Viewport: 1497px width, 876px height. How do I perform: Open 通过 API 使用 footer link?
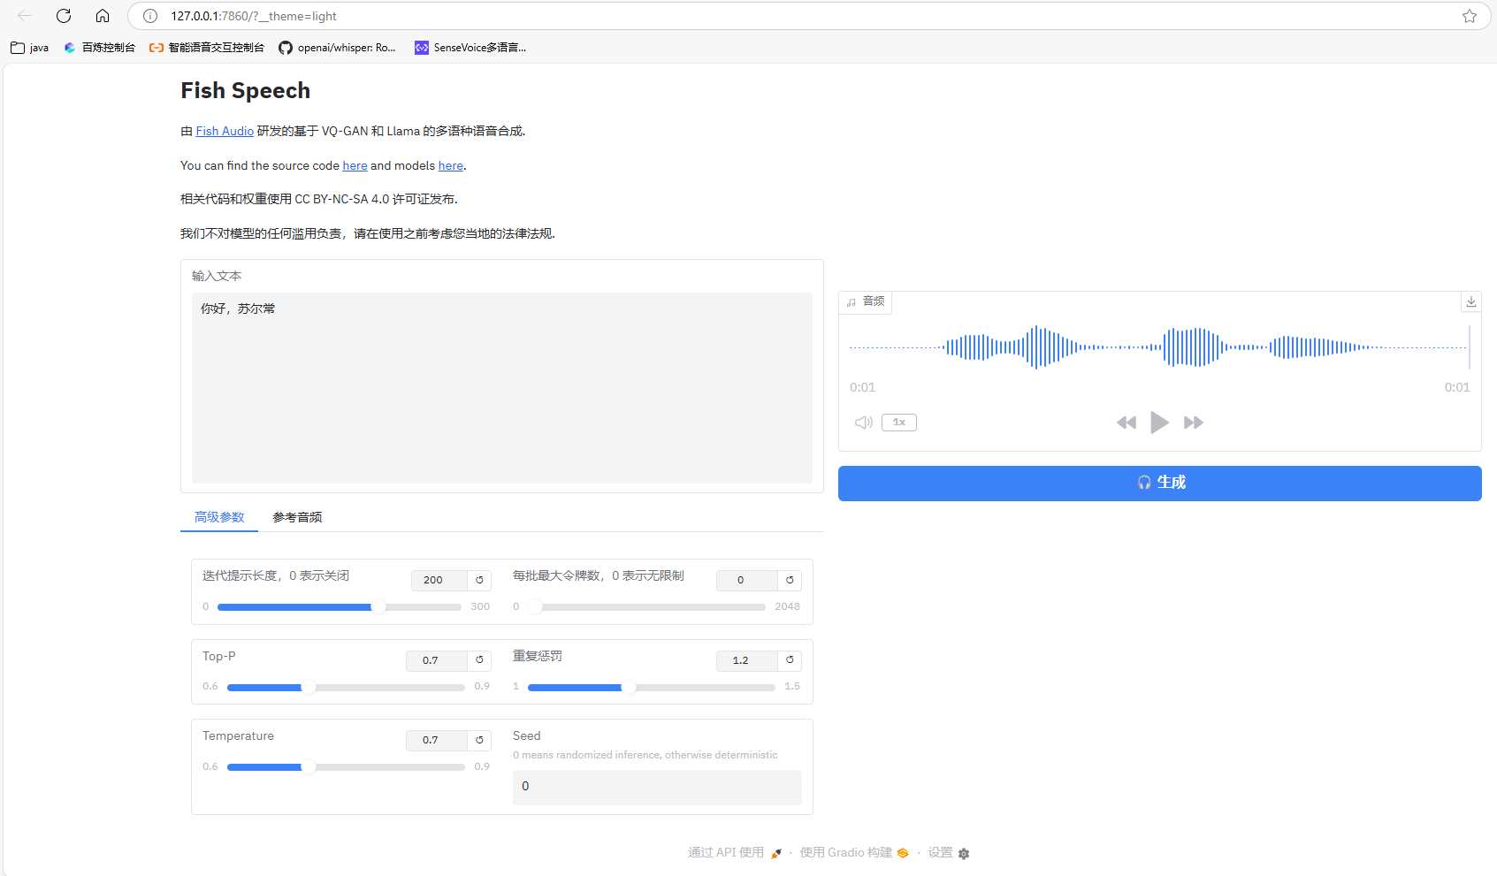[735, 852]
